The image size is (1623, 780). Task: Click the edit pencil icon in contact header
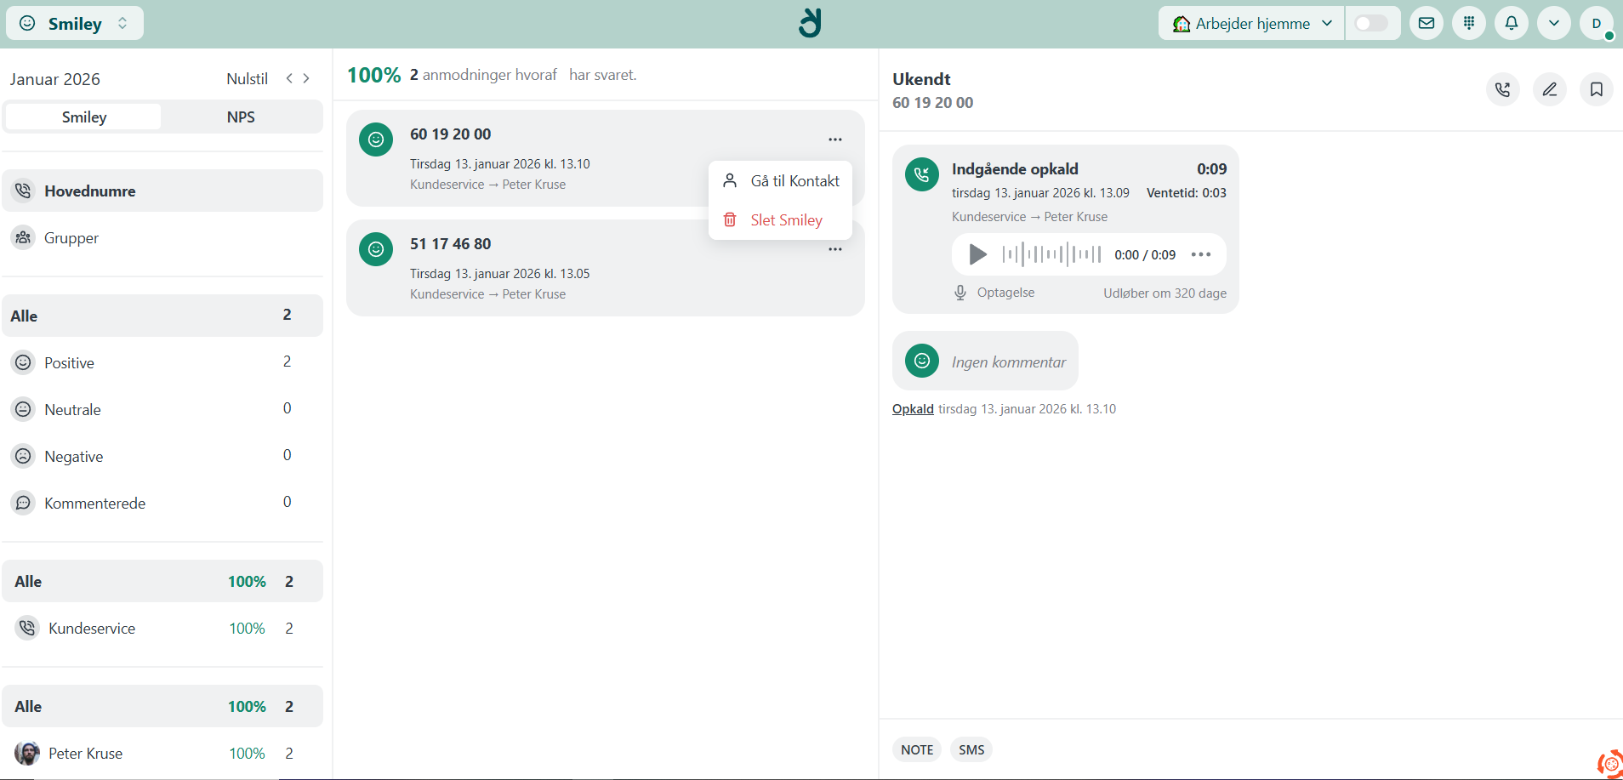pos(1549,89)
